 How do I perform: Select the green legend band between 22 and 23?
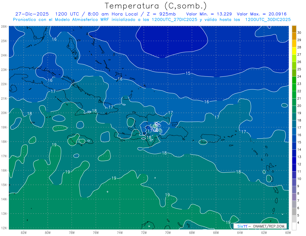point(294,87)
